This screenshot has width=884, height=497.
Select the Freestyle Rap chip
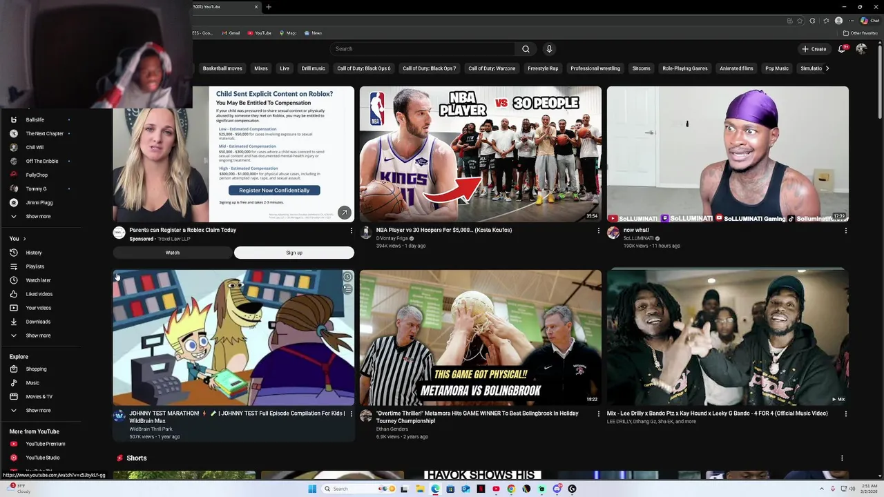[543, 68]
